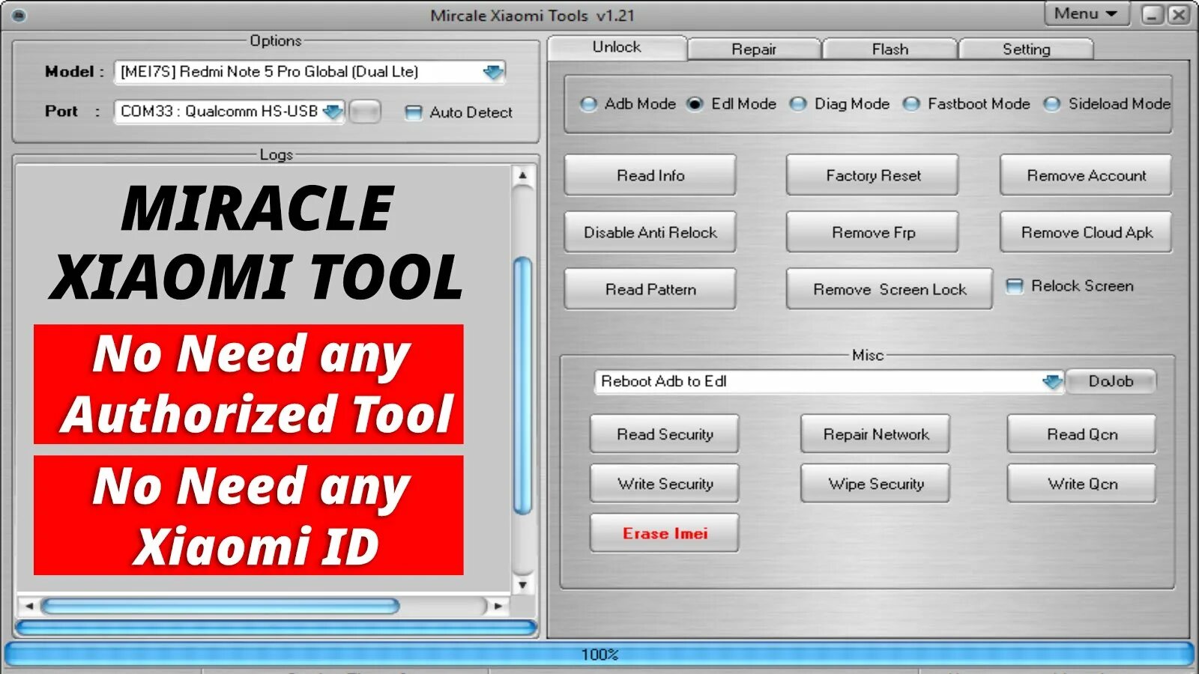Click Remove Cloud Apk button

click(x=1086, y=232)
